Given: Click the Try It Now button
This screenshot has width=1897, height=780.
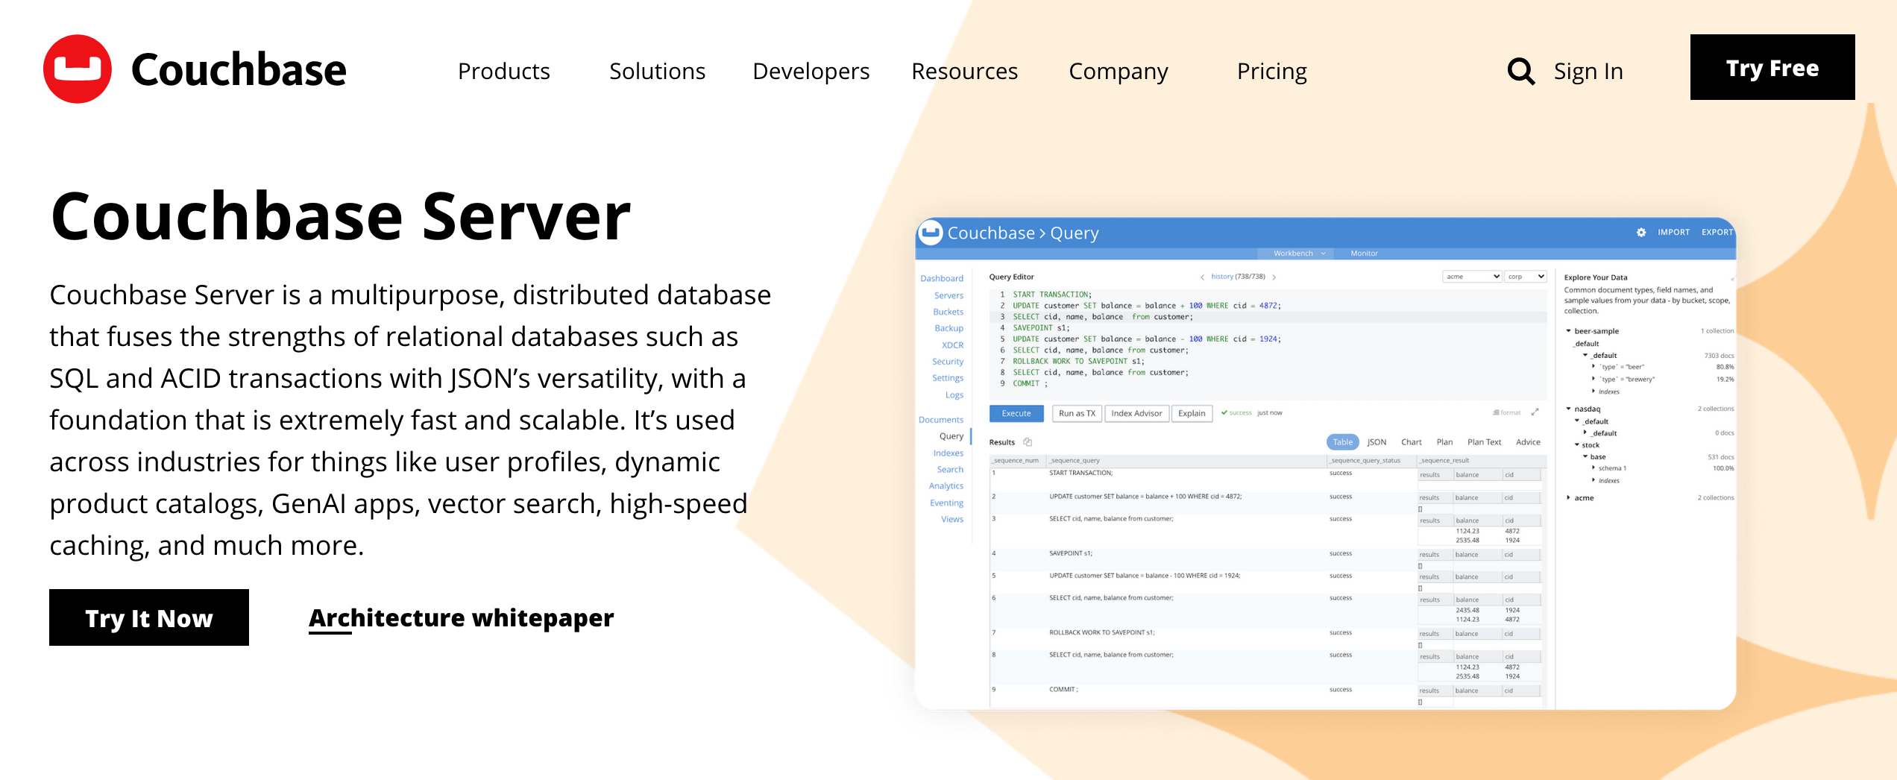Looking at the screenshot, I should [149, 617].
